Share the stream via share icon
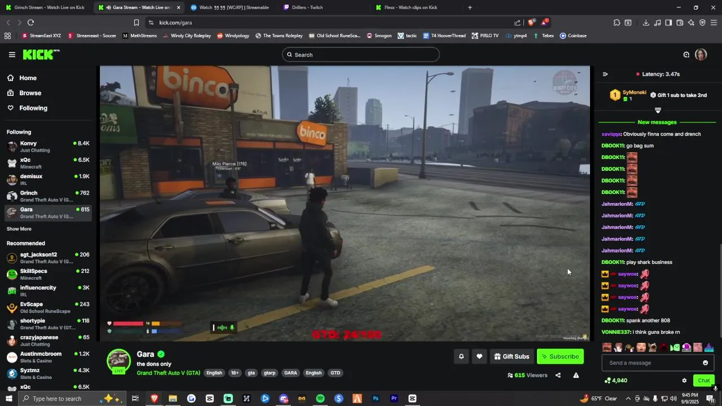 [x=558, y=375]
